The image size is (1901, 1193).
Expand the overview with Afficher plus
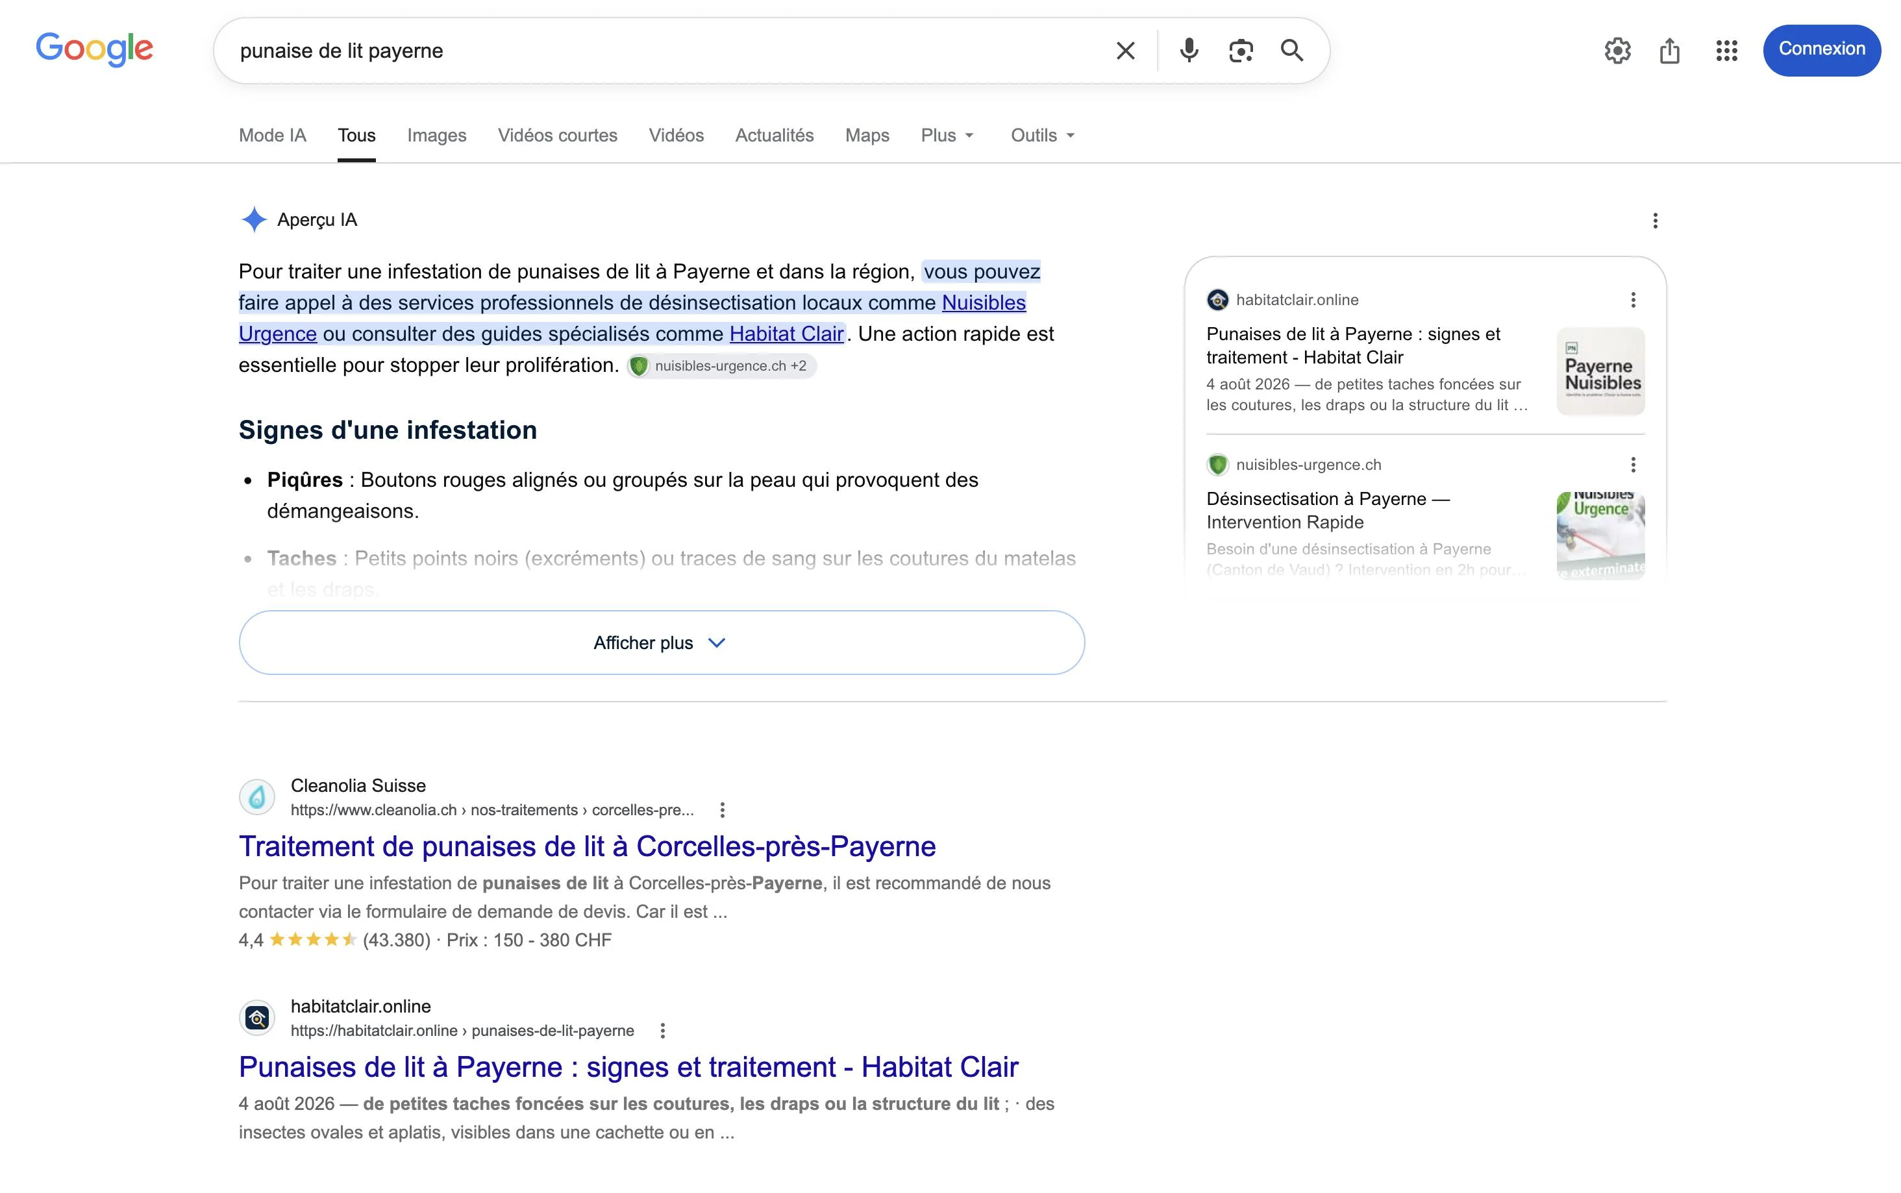pyautogui.click(x=662, y=643)
